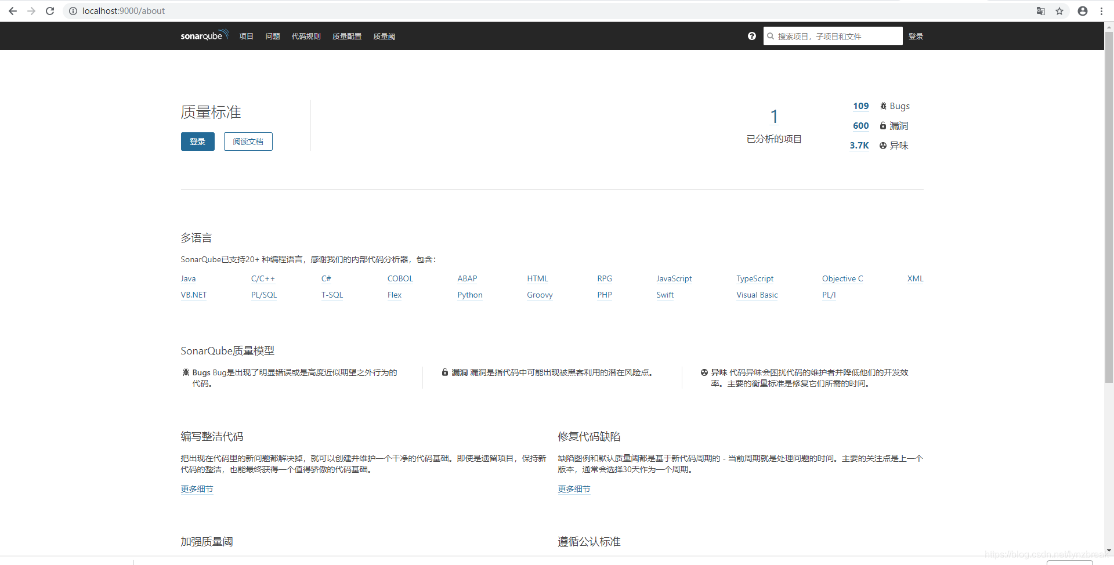Open the help question mark icon
1114x565 pixels.
tap(751, 36)
